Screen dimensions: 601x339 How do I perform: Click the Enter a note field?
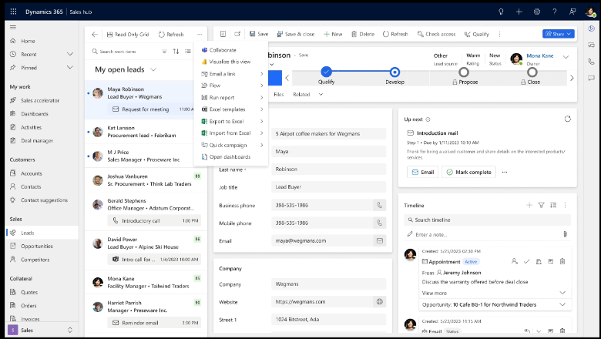(x=483, y=234)
